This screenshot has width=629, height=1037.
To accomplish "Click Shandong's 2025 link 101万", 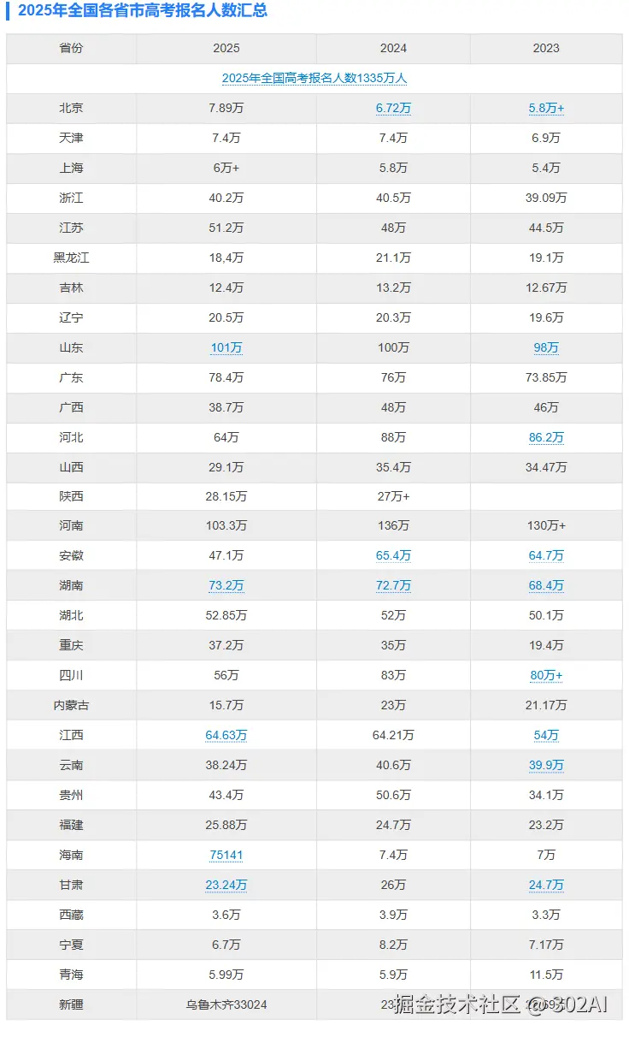I will click(226, 347).
